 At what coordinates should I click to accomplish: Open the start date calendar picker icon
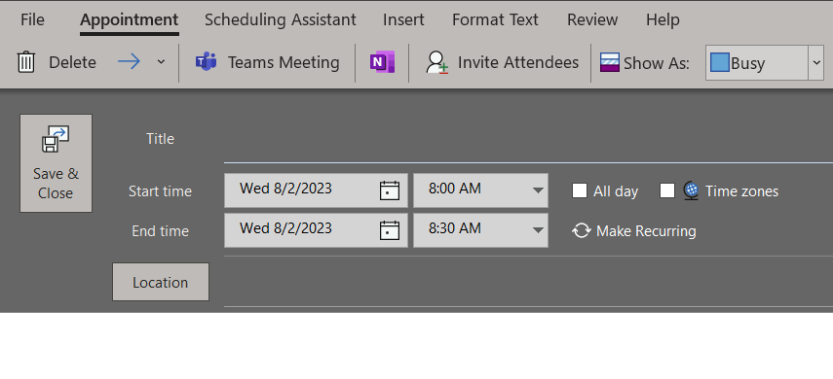click(x=390, y=190)
